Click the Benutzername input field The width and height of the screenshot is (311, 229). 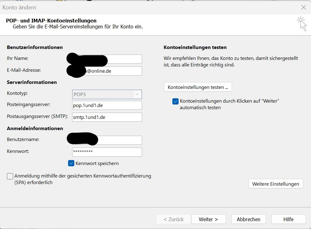[107, 140]
